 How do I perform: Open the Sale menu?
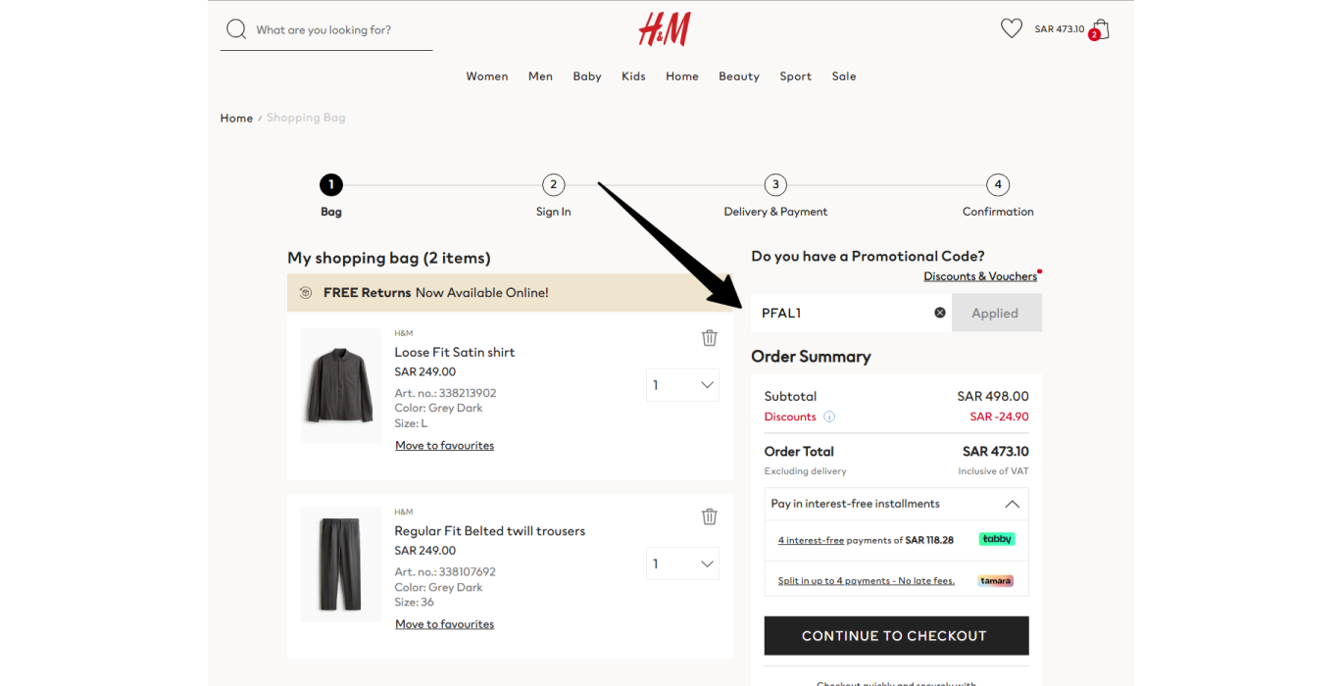click(844, 76)
